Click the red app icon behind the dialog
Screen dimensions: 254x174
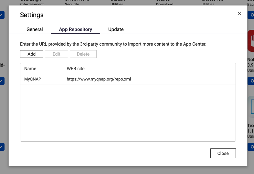click(250, 41)
